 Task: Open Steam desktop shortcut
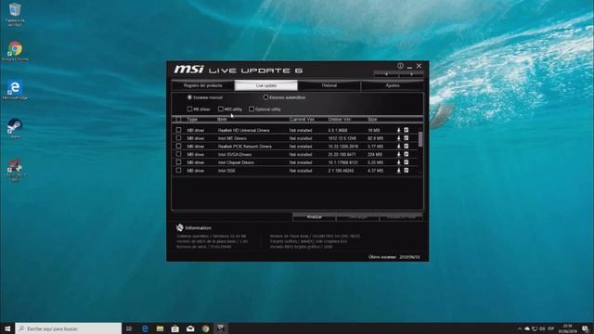click(15, 129)
